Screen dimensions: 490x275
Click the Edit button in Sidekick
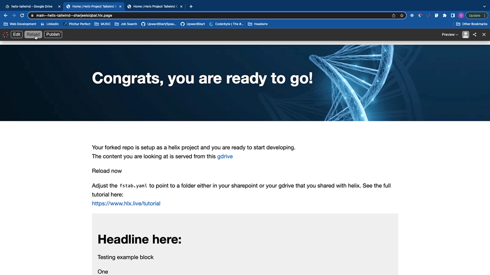click(17, 35)
